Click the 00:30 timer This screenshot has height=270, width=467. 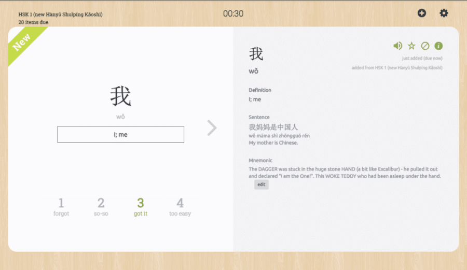(233, 13)
